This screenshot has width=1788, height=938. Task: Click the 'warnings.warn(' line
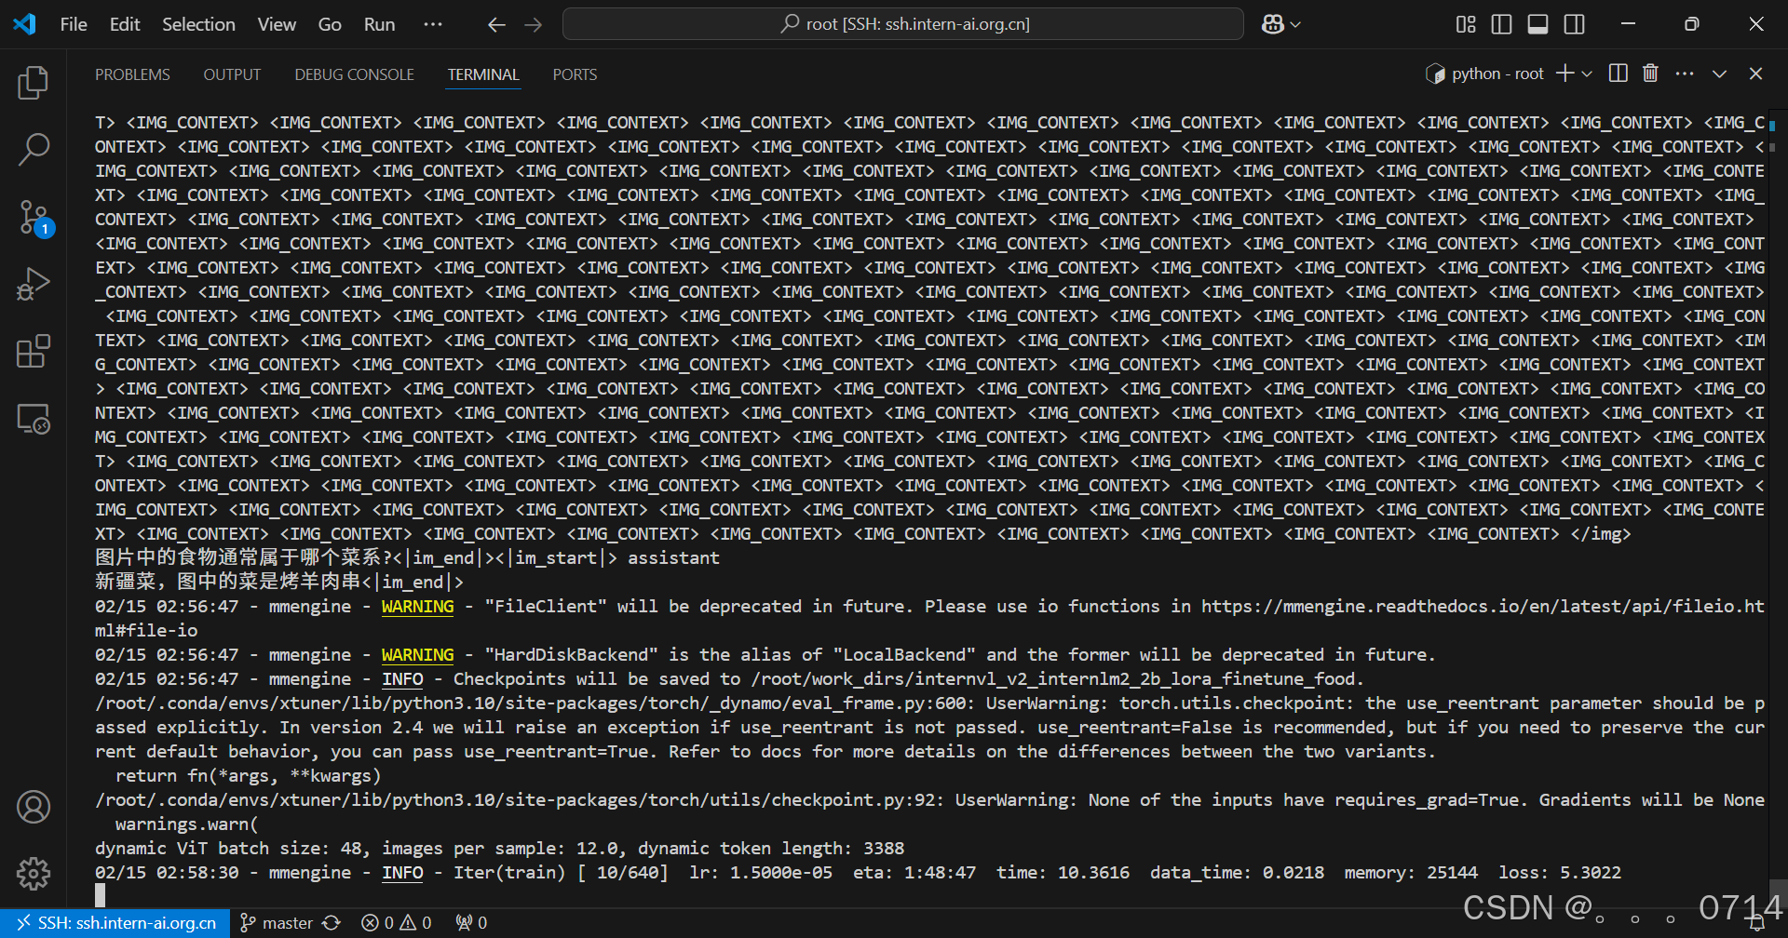186,824
